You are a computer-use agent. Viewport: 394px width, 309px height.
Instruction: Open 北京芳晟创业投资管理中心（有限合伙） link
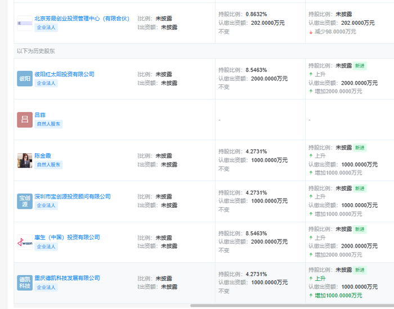[82, 19]
